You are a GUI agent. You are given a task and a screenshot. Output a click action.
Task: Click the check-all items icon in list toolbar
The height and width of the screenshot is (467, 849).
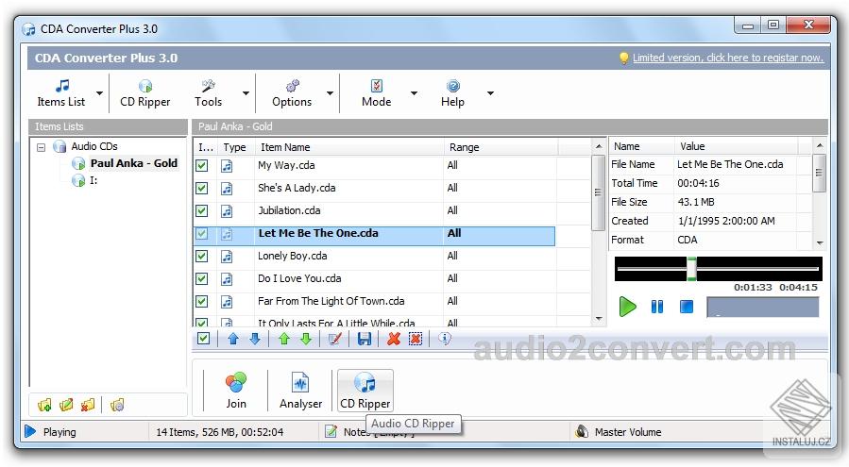click(204, 339)
